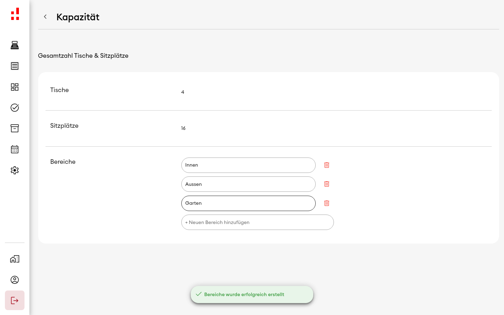Open the checkmark circle sidebar icon
Screen dimensions: 504x315
coord(15,107)
